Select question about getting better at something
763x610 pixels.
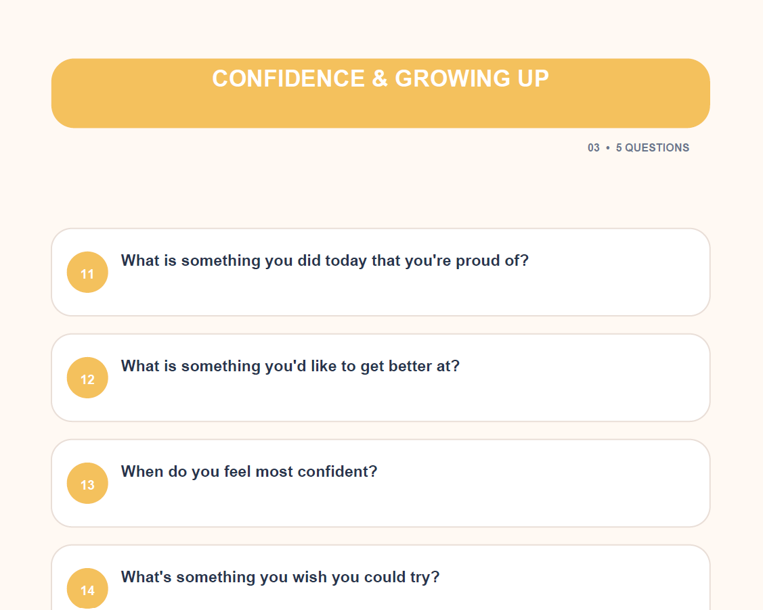pos(290,367)
